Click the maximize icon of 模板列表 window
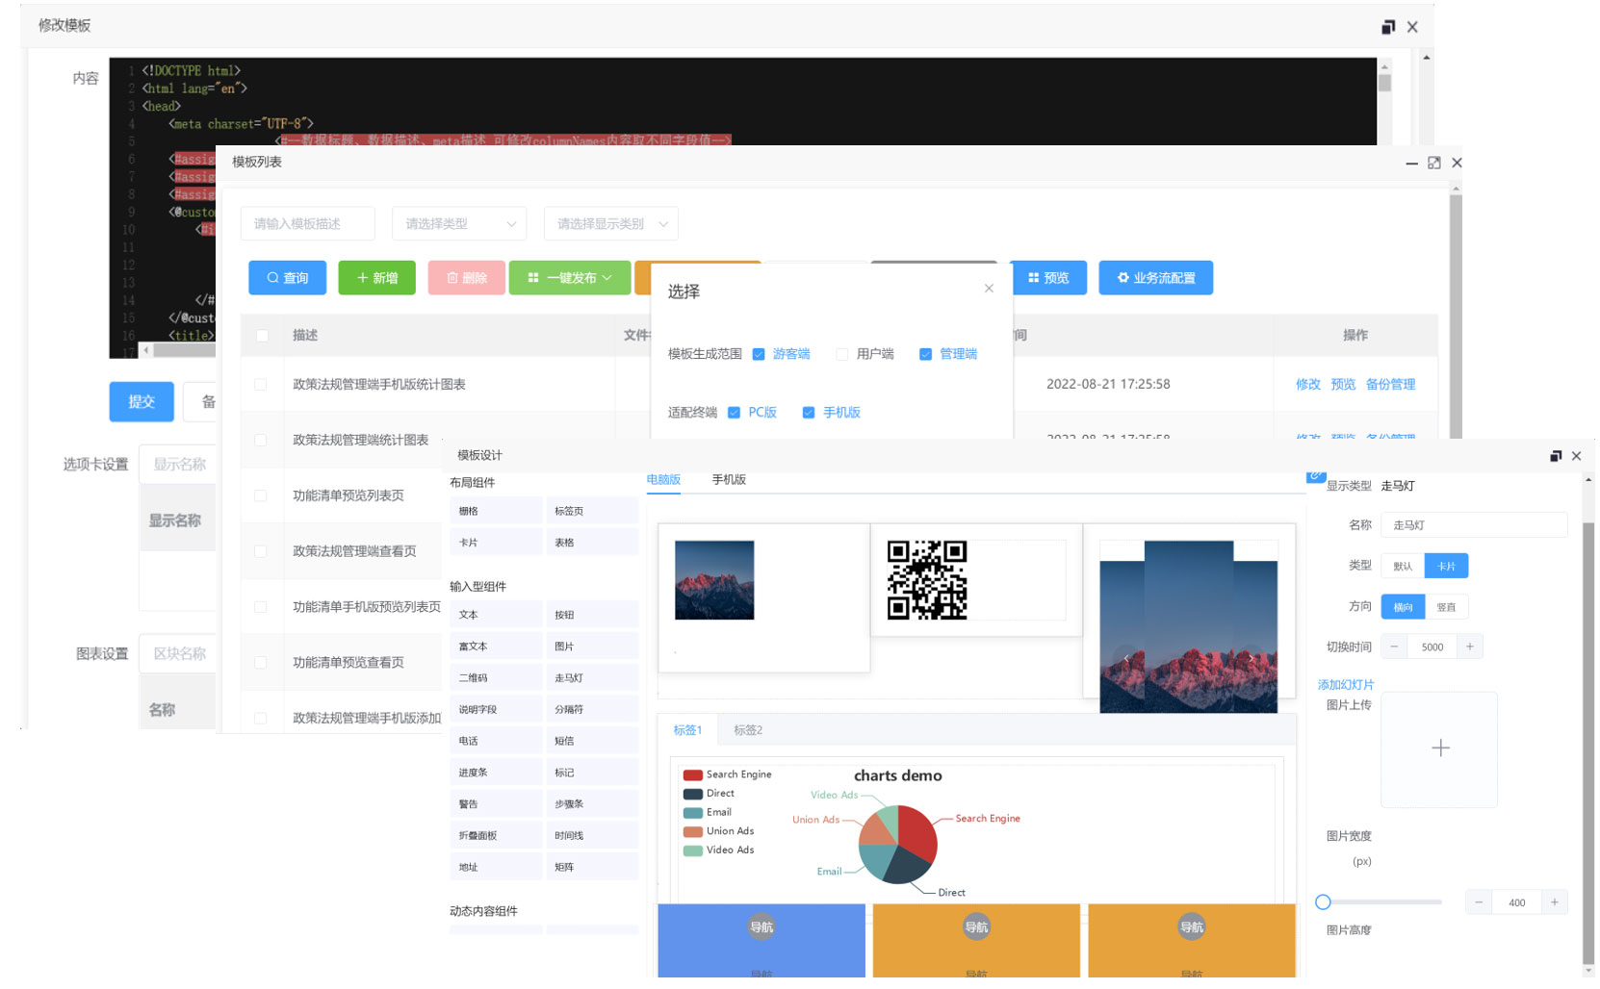Image resolution: width=1600 pixels, height=989 pixels. coord(1434,163)
